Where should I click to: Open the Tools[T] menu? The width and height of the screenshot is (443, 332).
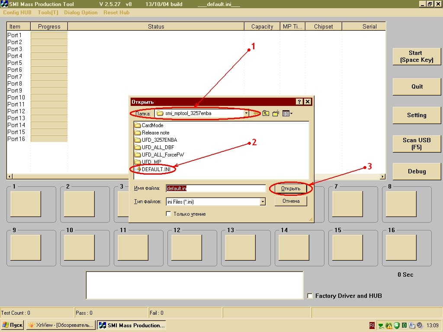coord(48,13)
